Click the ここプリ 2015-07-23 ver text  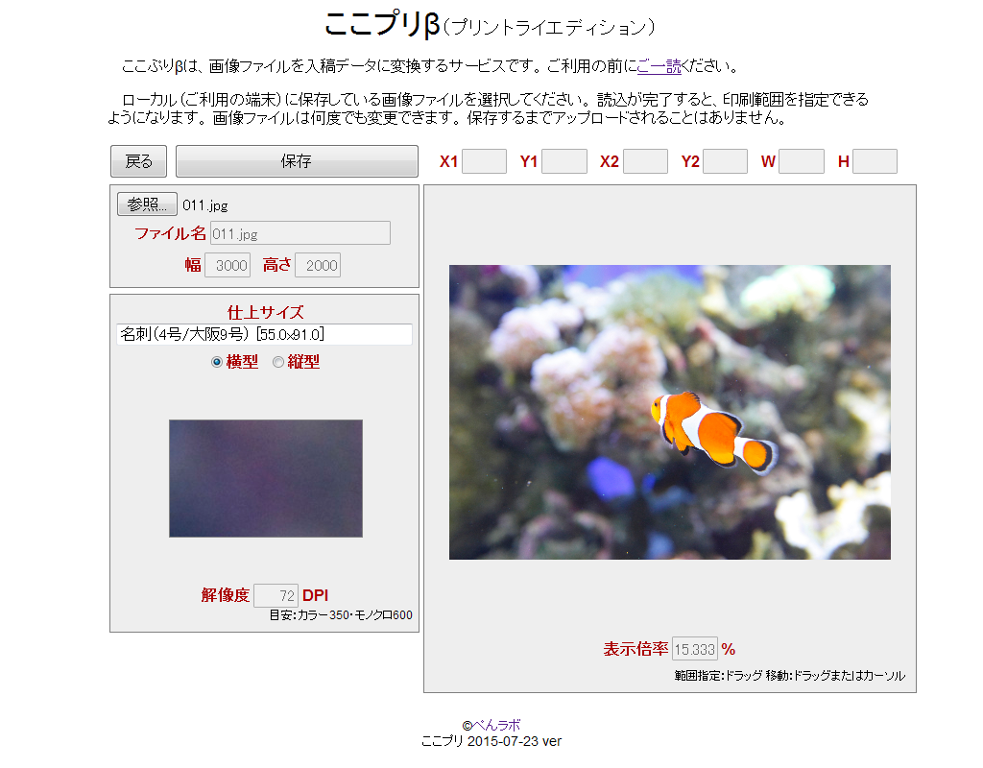[x=491, y=741]
